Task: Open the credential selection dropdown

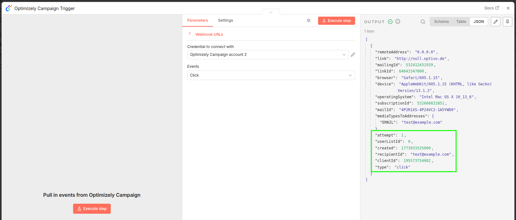Action: point(268,55)
